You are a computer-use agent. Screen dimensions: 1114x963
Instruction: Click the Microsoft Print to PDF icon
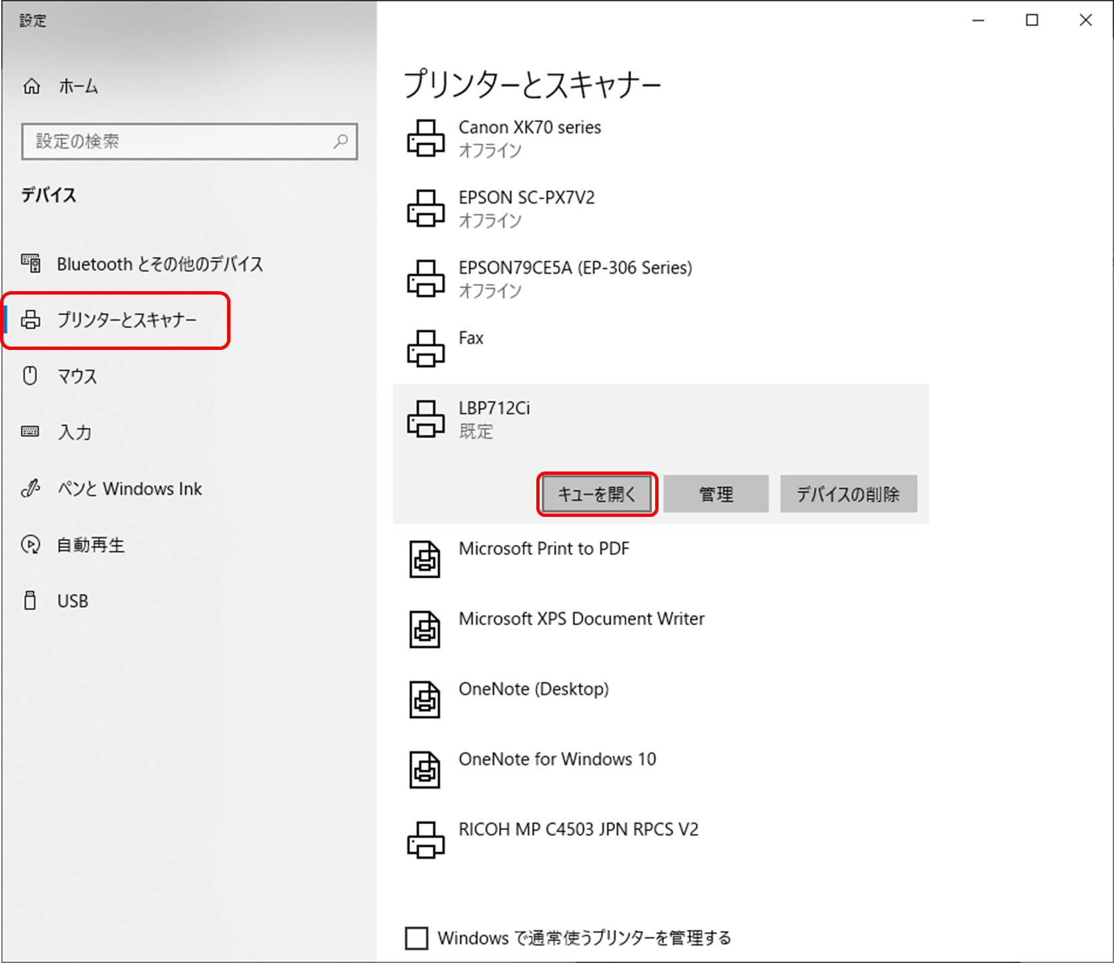pyautogui.click(x=425, y=559)
